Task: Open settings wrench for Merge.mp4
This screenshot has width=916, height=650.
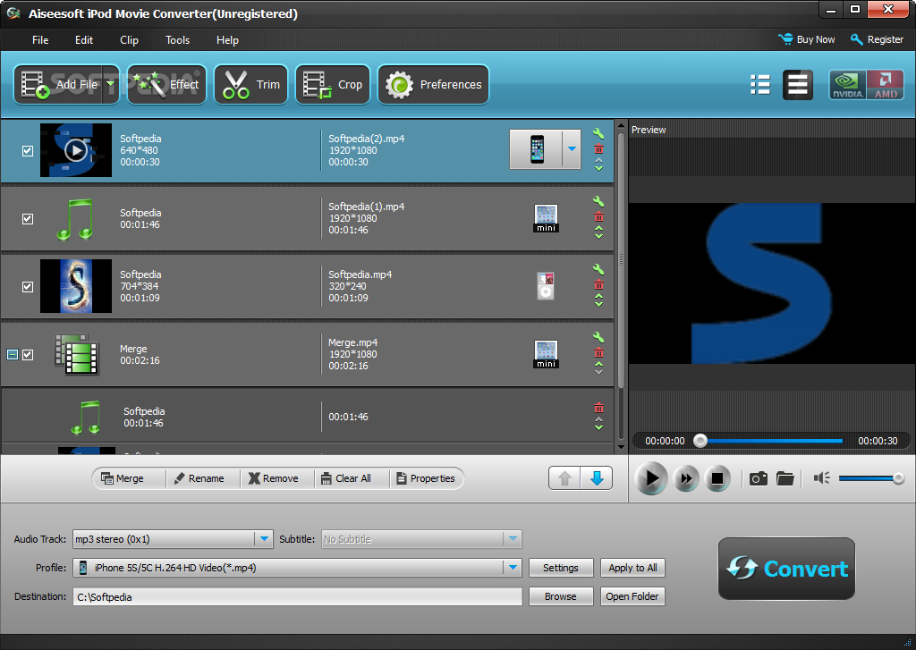Action: (598, 337)
